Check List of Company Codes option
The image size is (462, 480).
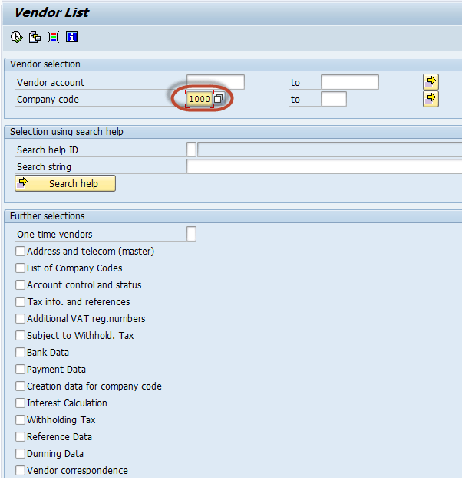(x=21, y=268)
